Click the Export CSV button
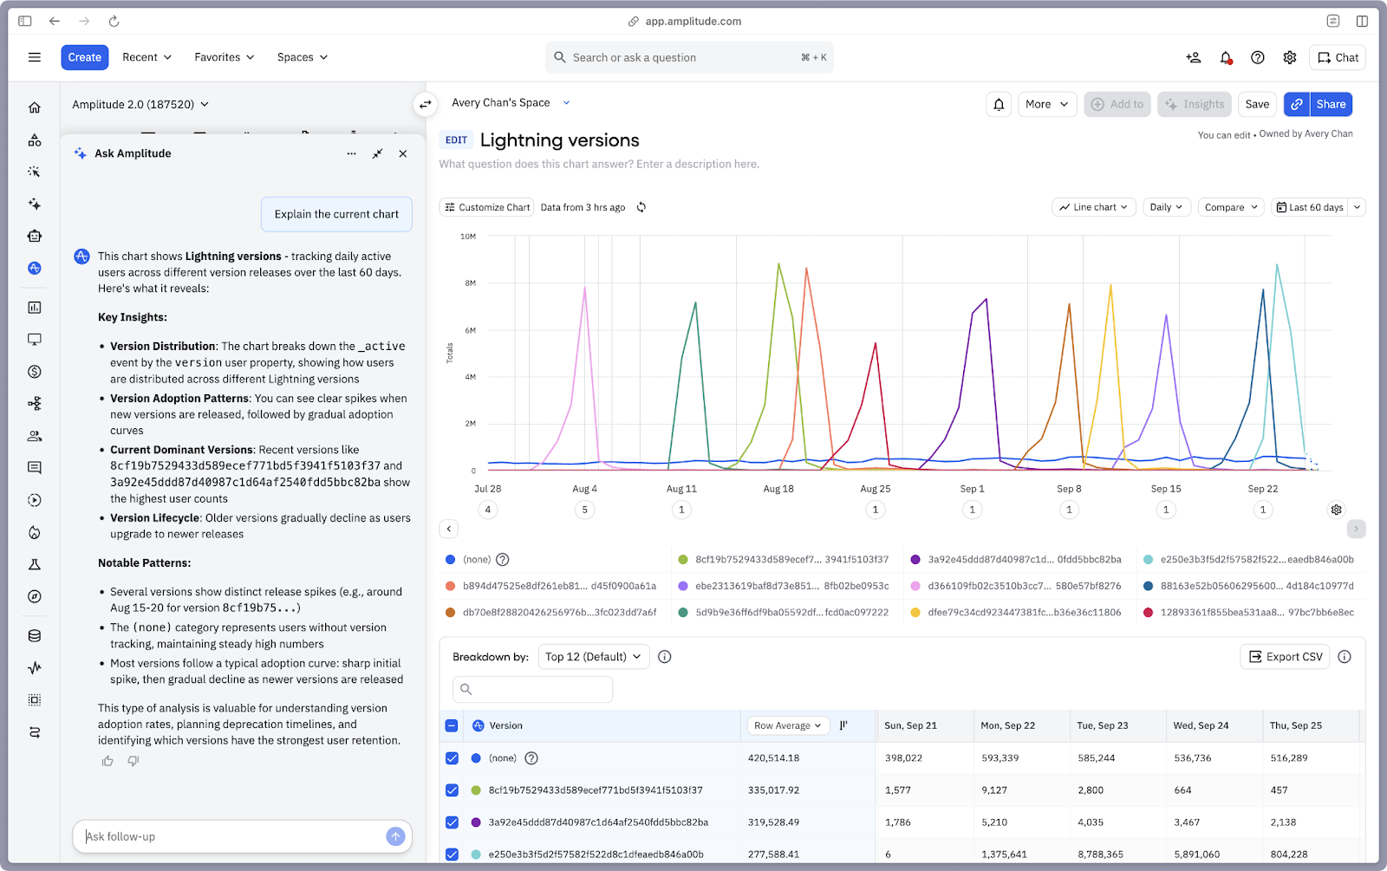This screenshot has width=1387, height=871. tap(1286, 657)
